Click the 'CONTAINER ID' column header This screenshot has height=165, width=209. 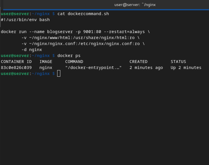[16, 62]
